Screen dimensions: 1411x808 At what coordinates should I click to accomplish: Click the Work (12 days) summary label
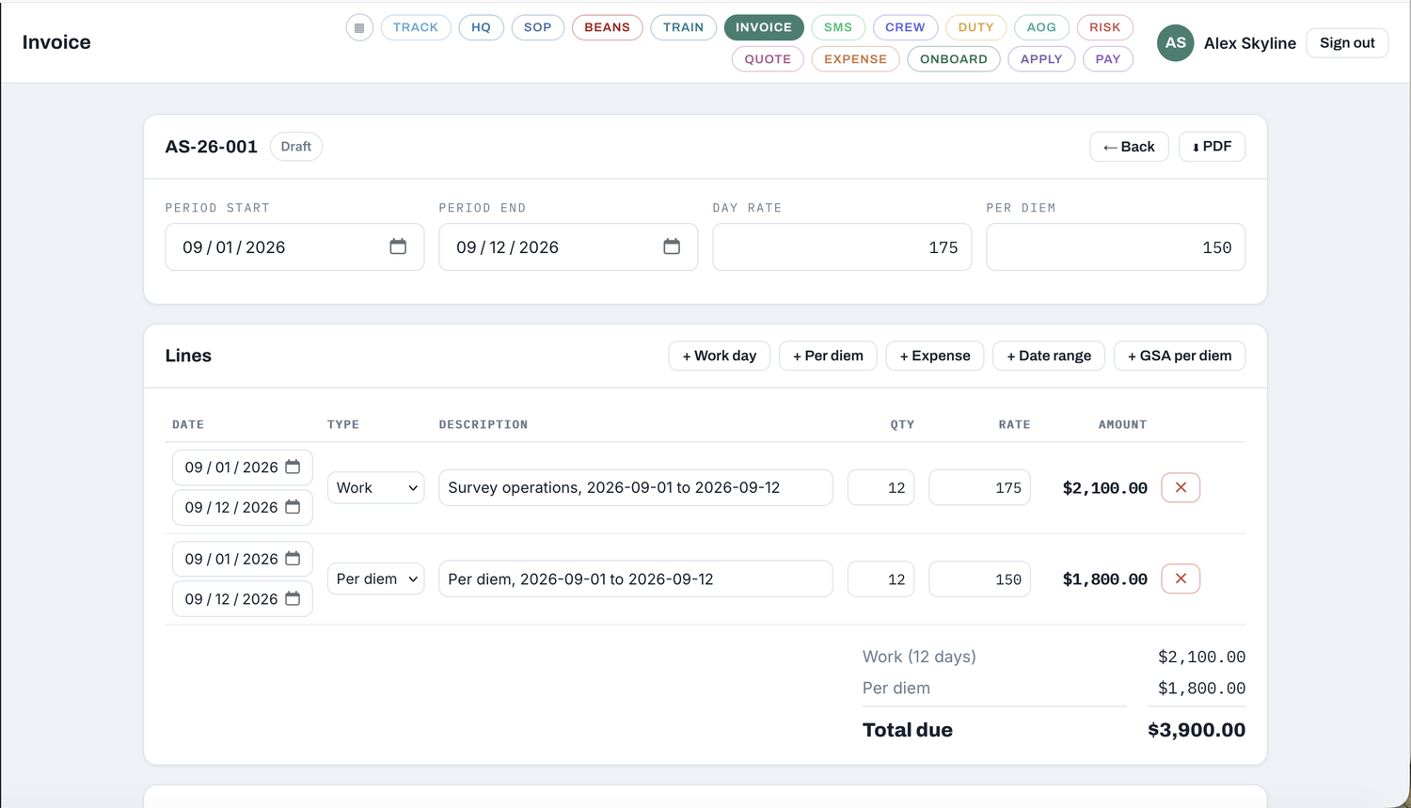click(919, 657)
